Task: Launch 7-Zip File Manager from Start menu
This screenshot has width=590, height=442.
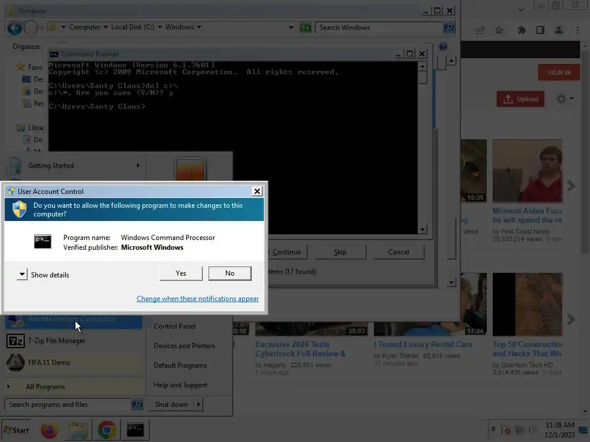Action: (74, 341)
